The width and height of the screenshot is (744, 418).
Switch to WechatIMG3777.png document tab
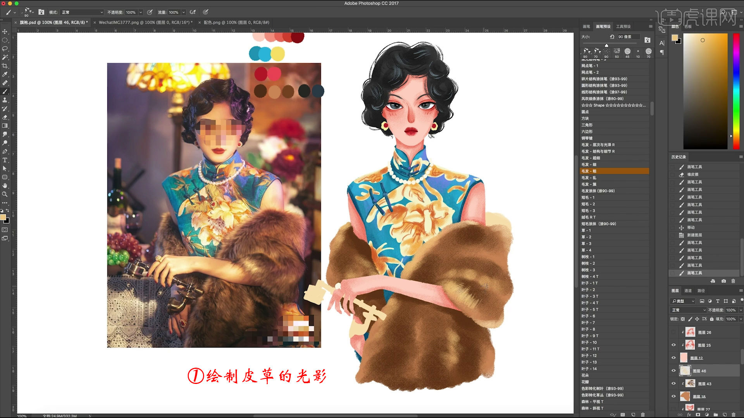click(x=145, y=22)
